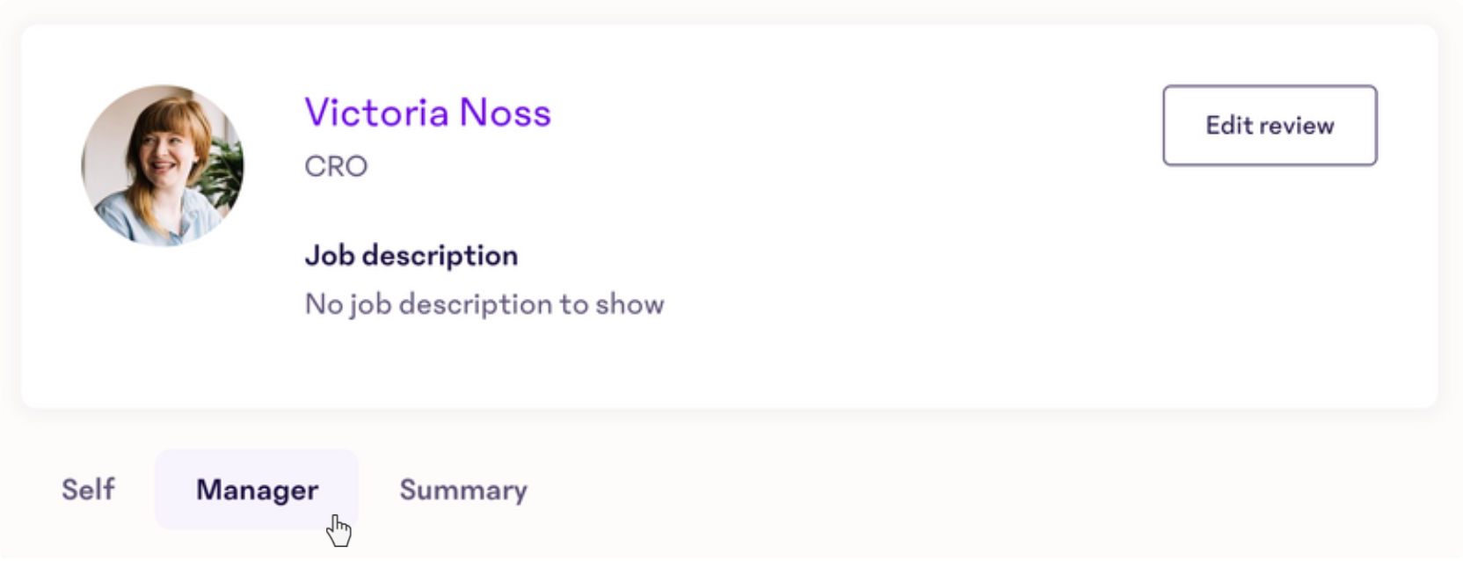1463x561 pixels.
Task: Click the blank area of the profile card
Action: 879,290
